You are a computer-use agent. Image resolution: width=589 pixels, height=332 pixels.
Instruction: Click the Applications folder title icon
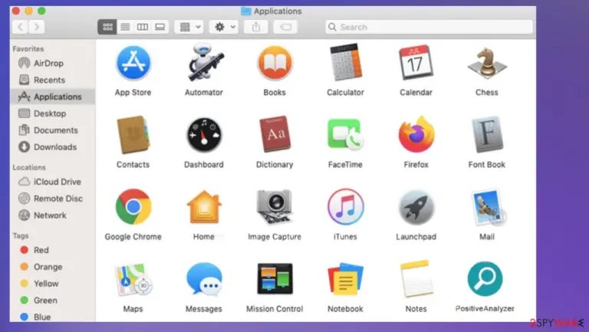click(x=246, y=12)
